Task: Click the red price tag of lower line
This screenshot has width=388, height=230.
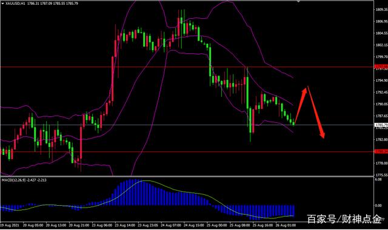Action: (x=381, y=151)
